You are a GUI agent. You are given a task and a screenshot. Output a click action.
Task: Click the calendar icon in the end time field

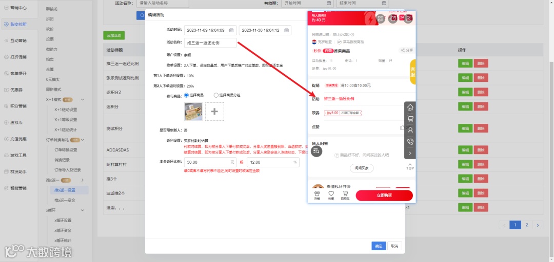[x=286, y=30]
